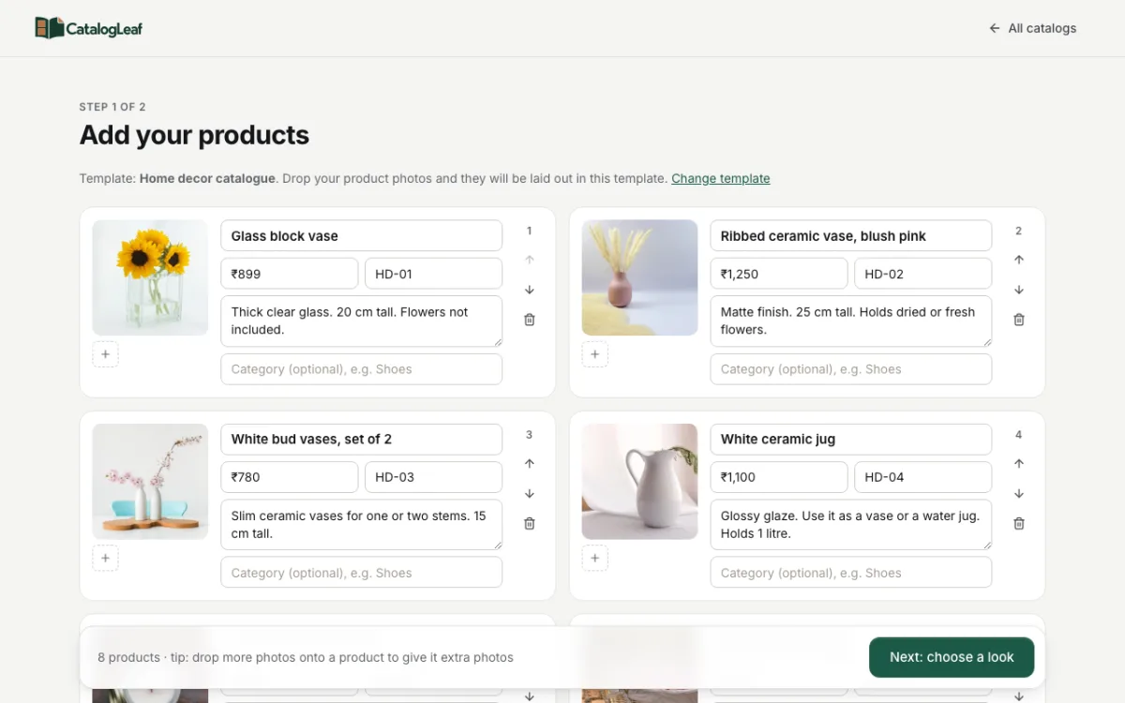The image size is (1125, 703).
Task: Click the pink ribbed vase photo thumbnail
Action: tap(639, 277)
